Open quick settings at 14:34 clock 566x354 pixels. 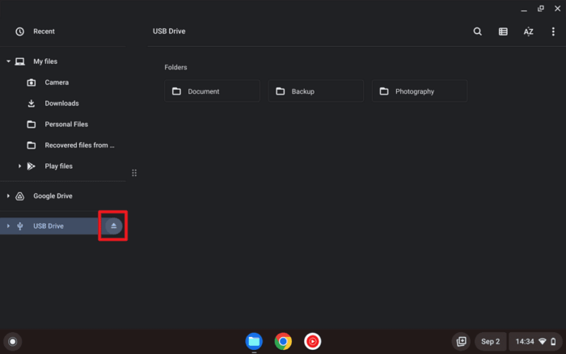pos(535,341)
